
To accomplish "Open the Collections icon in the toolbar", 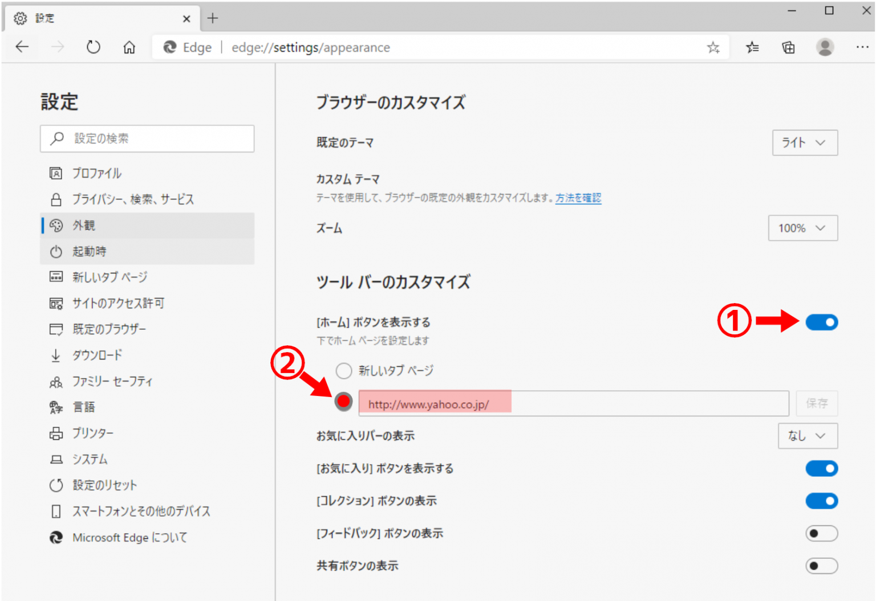I will (x=788, y=47).
